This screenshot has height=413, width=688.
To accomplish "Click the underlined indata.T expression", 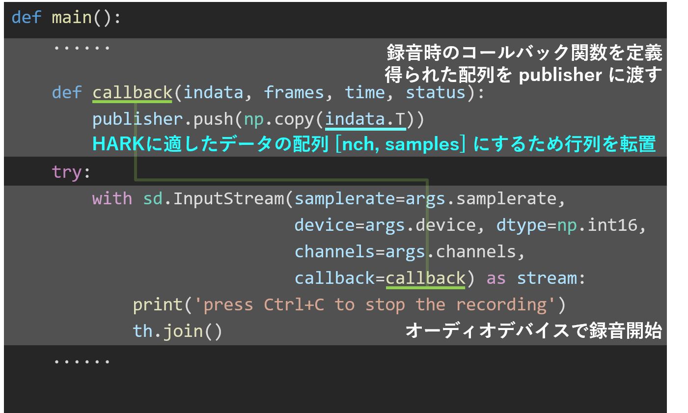I will 365,119.
